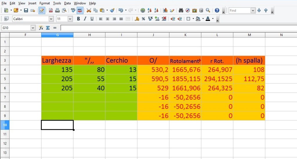This screenshot has width=297, height=159.
Task: Click the Sum sigma icon
Action: (48, 28)
